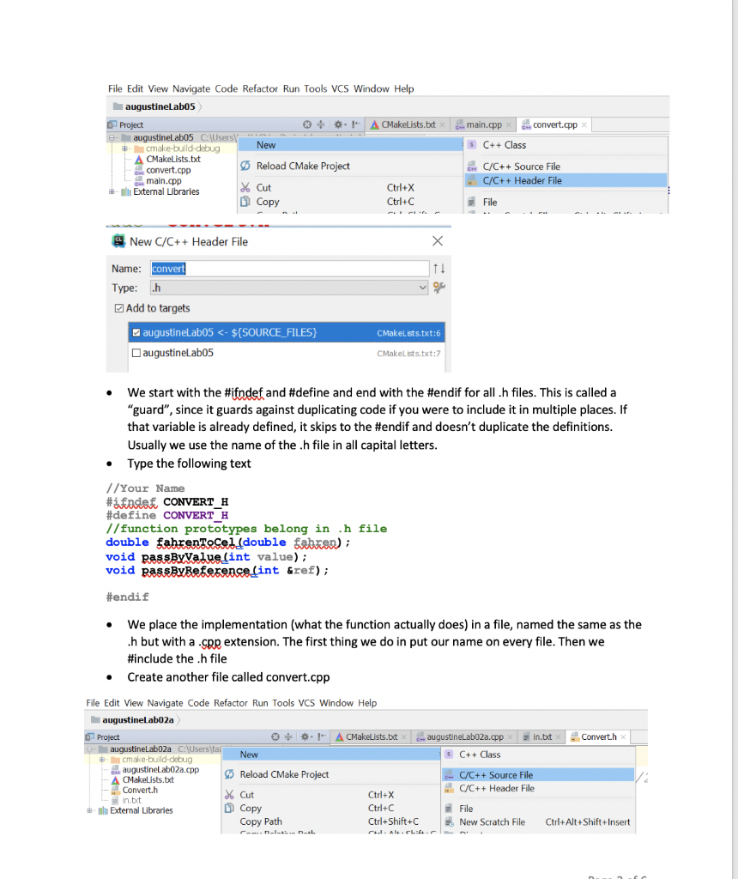Click augustineLab02a folder icon in breadcrumb bar
This screenshot has height=879, width=738.
[95, 719]
